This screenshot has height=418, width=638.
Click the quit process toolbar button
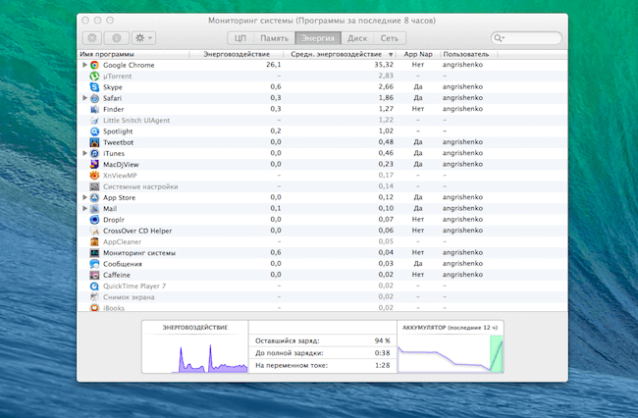point(92,38)
